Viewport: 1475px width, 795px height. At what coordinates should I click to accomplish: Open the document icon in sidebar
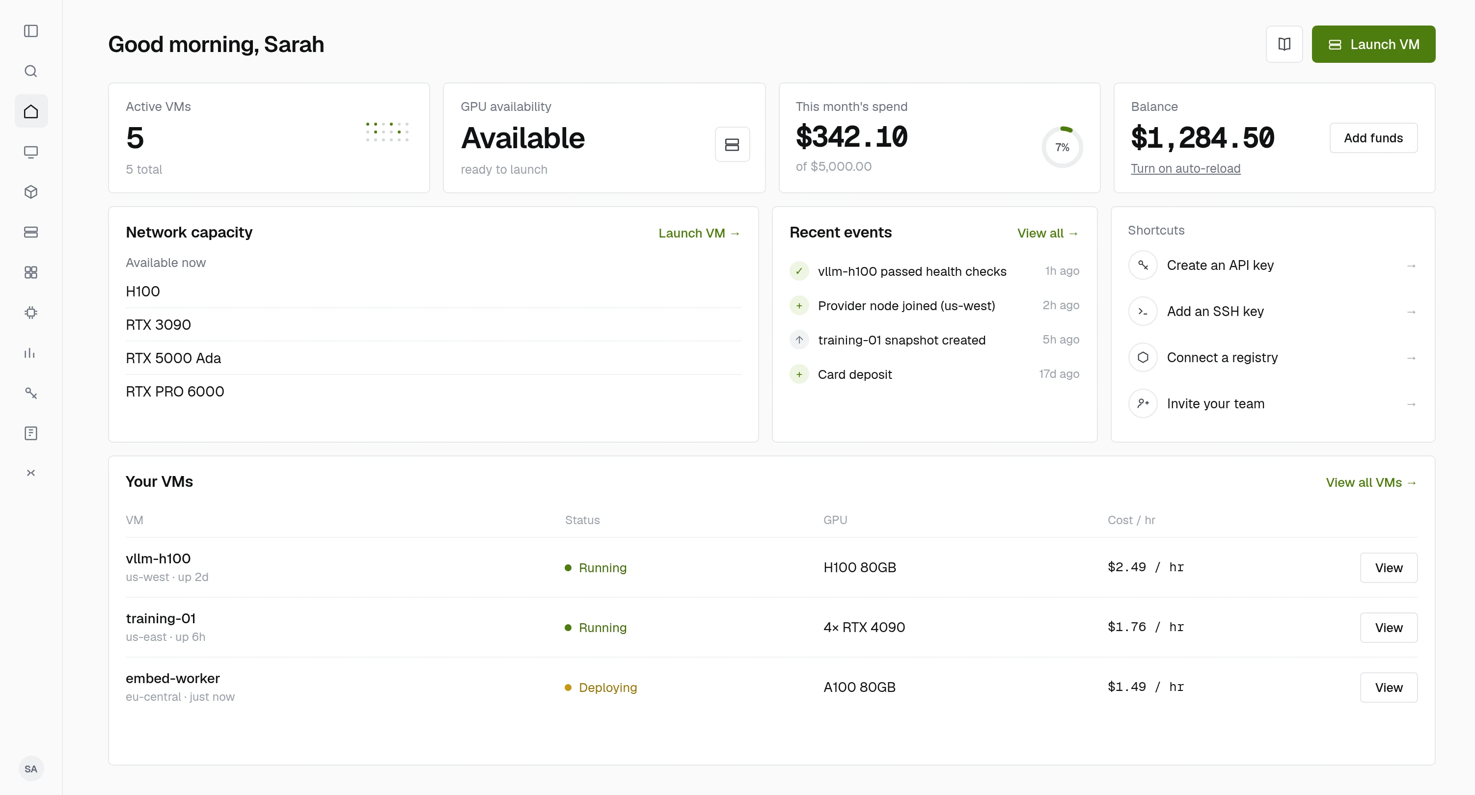coord(31,433)
